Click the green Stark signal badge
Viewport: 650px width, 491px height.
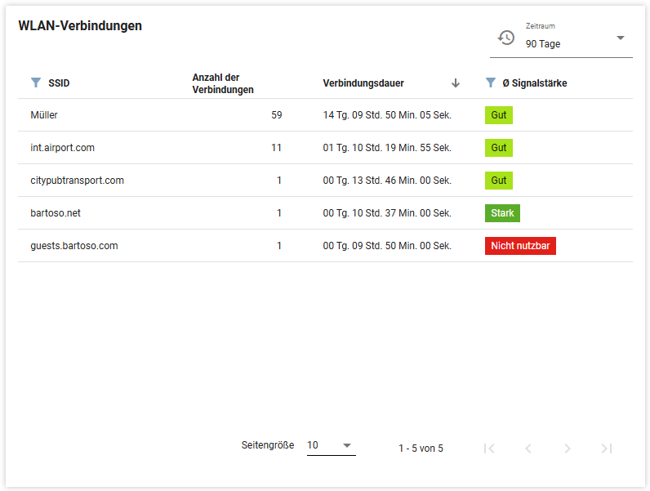coord(502,213)
